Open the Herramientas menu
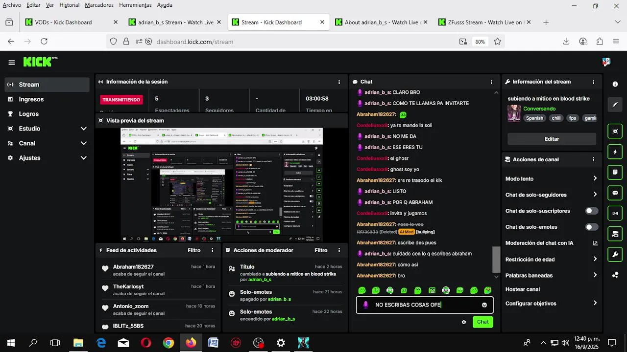Image resolution: width=627 pixels, height=352 pixels. tap(135, 5)
